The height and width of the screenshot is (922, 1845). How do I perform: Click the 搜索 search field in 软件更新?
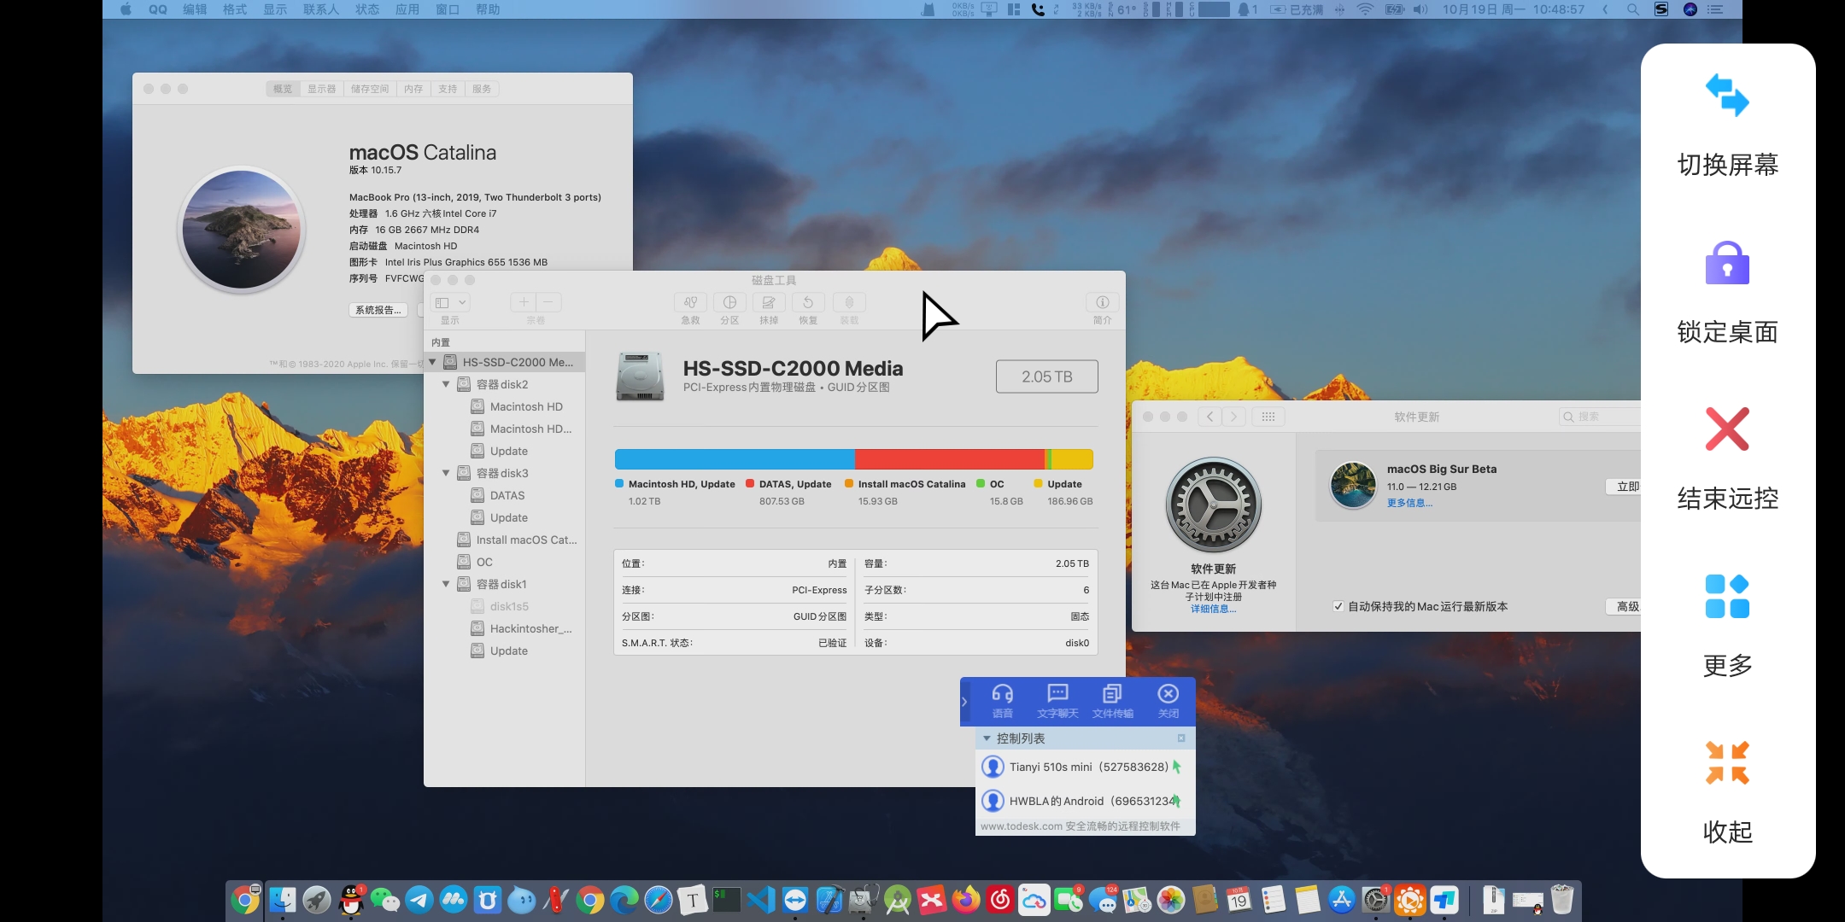click(1600, 417)
